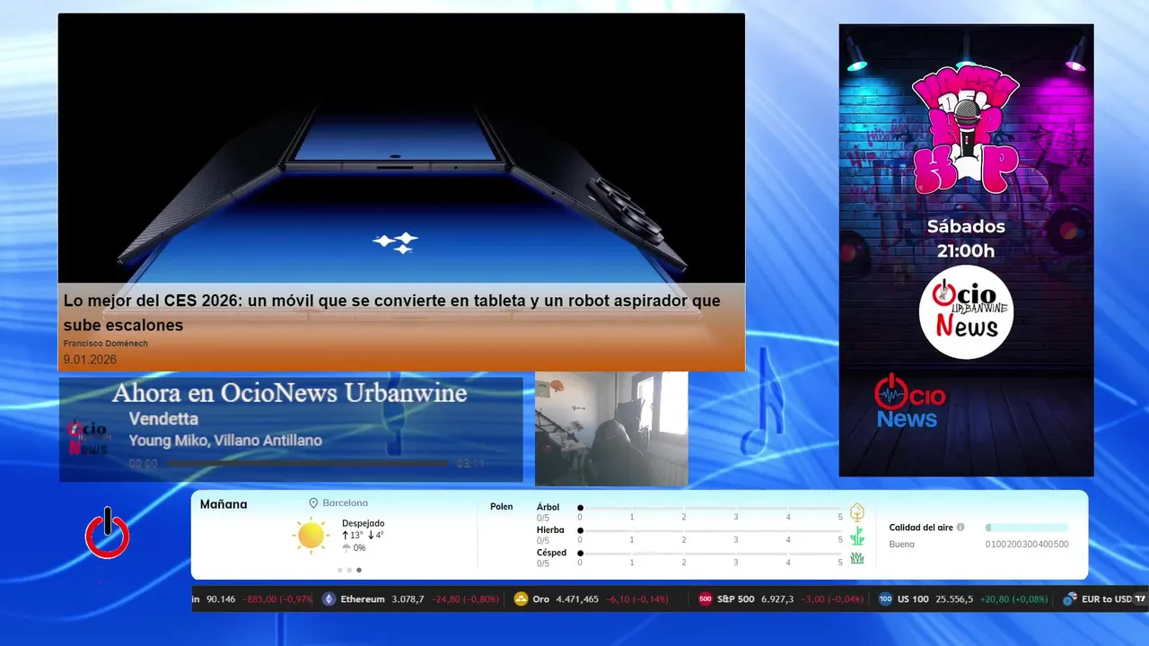Click the rain probability umbrella icon
This screenshot has height=646, width=1149.
point(346,548)
